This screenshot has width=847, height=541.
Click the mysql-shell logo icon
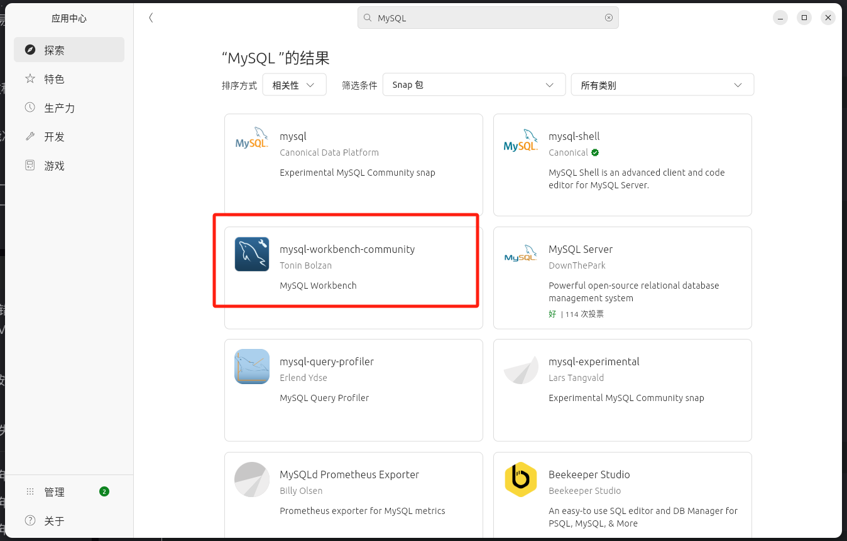click(x=521, y=141)
